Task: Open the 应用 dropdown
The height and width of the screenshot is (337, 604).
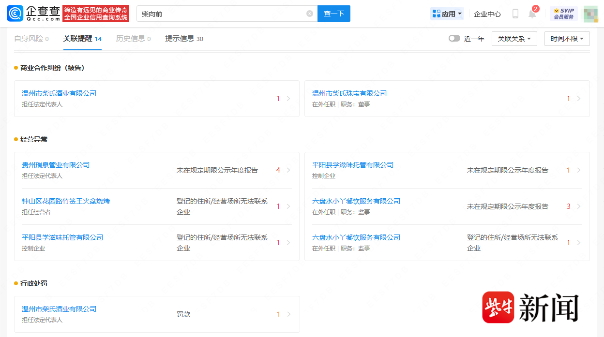Action: coord(447,14)
